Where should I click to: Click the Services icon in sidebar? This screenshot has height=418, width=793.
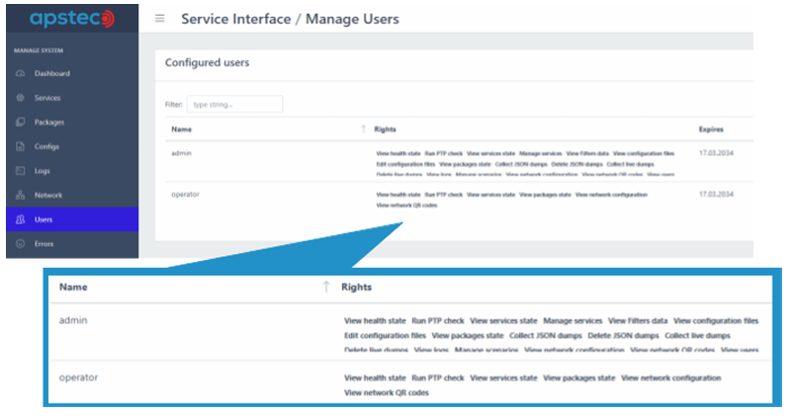[21, 98]
